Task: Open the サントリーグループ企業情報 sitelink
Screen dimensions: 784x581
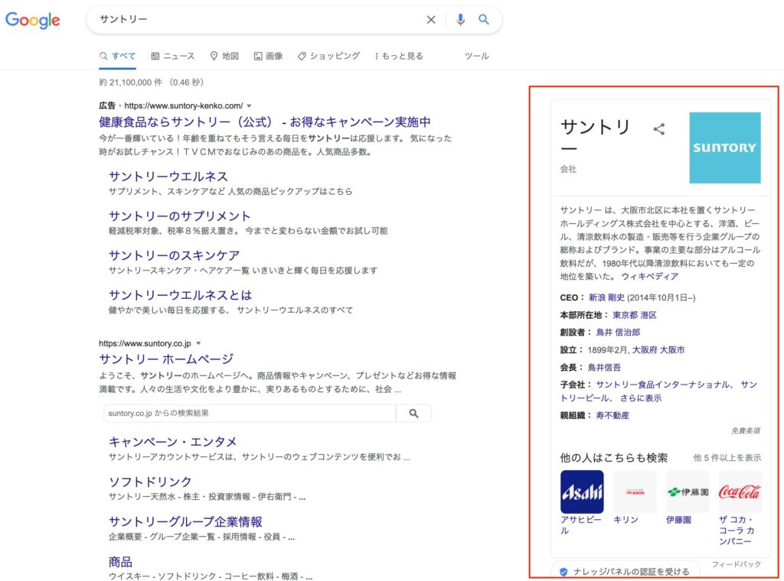Action: (x=185, y=521)
